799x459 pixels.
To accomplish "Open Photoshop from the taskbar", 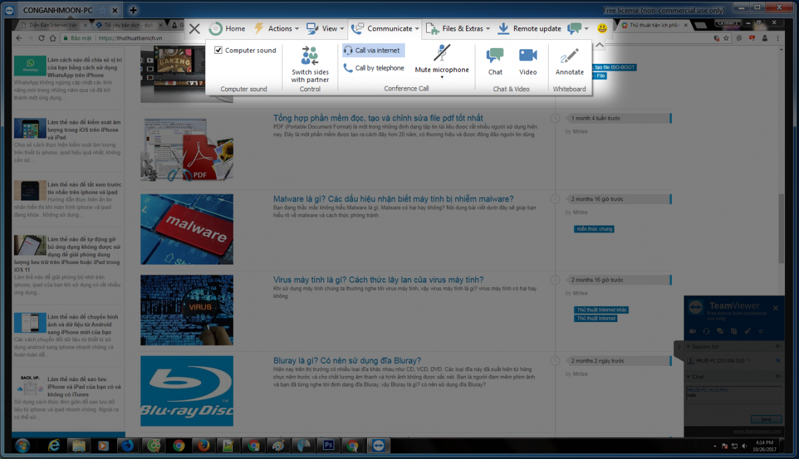I will tap(328, 445).
